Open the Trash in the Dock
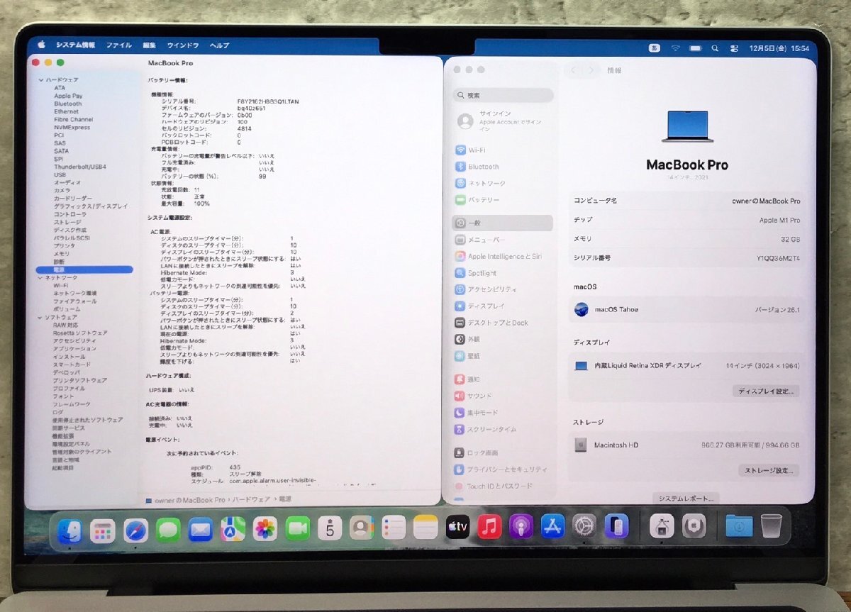The height and width of the screenshot is (612, 851). [771, 525]
